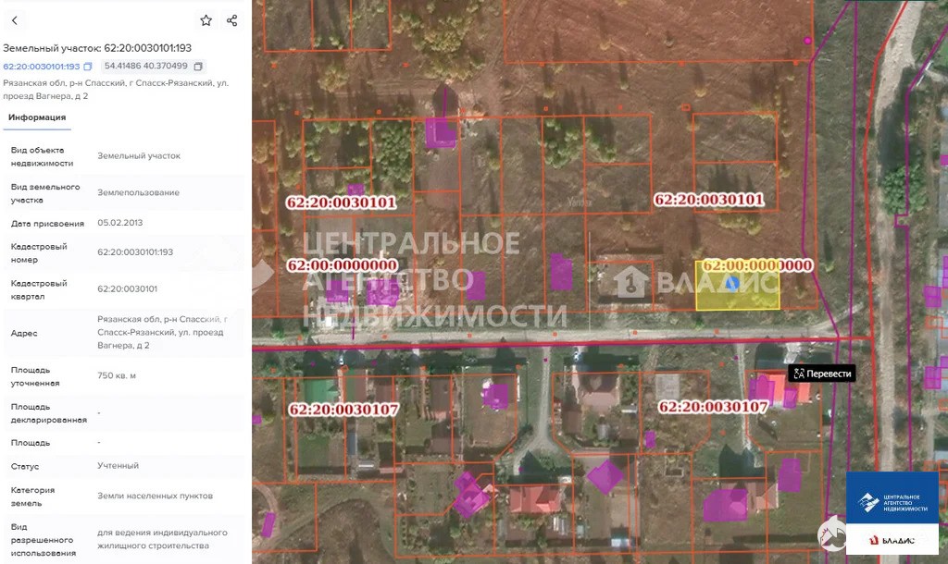Click the Перевести button on map
Image resolution: width=948 pixels, height=564 pixels.
pos(821,374)
